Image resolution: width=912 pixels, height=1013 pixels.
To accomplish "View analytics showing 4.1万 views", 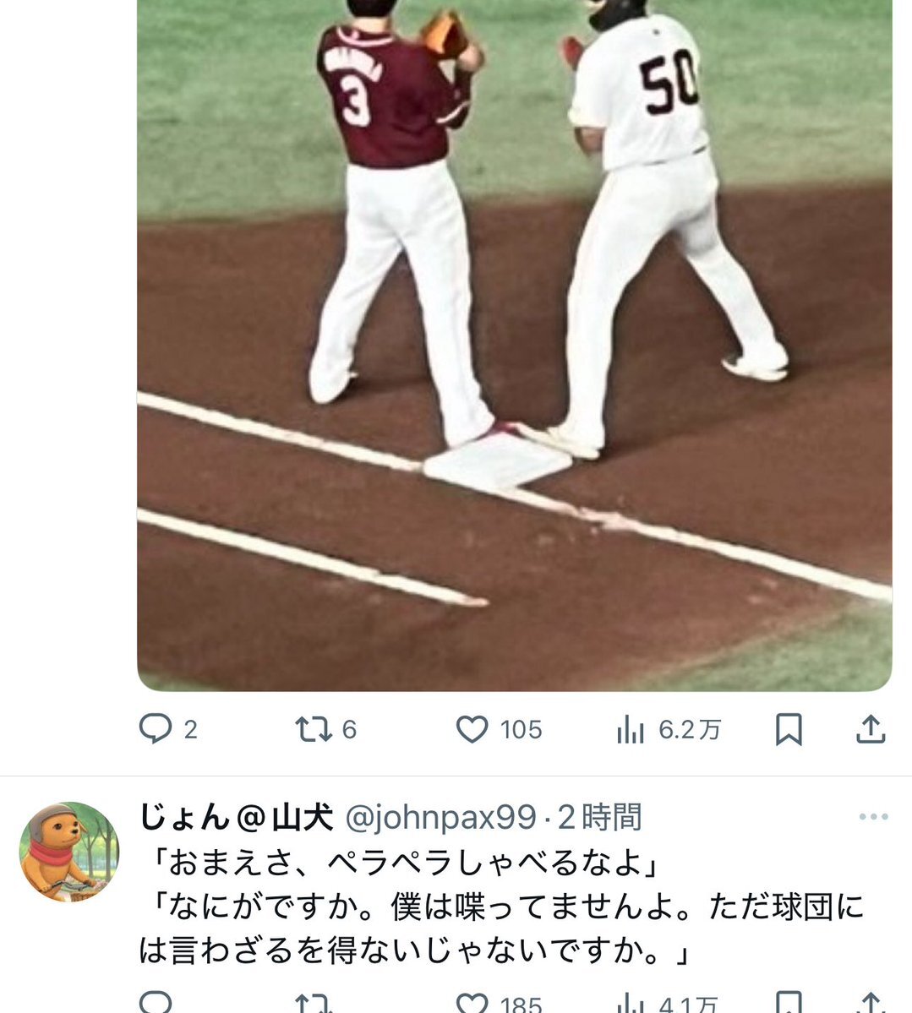I will point(668,1004).
